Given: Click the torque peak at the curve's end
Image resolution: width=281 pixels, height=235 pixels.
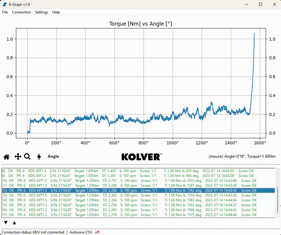Looking at the screenshot, I should 254,33.
